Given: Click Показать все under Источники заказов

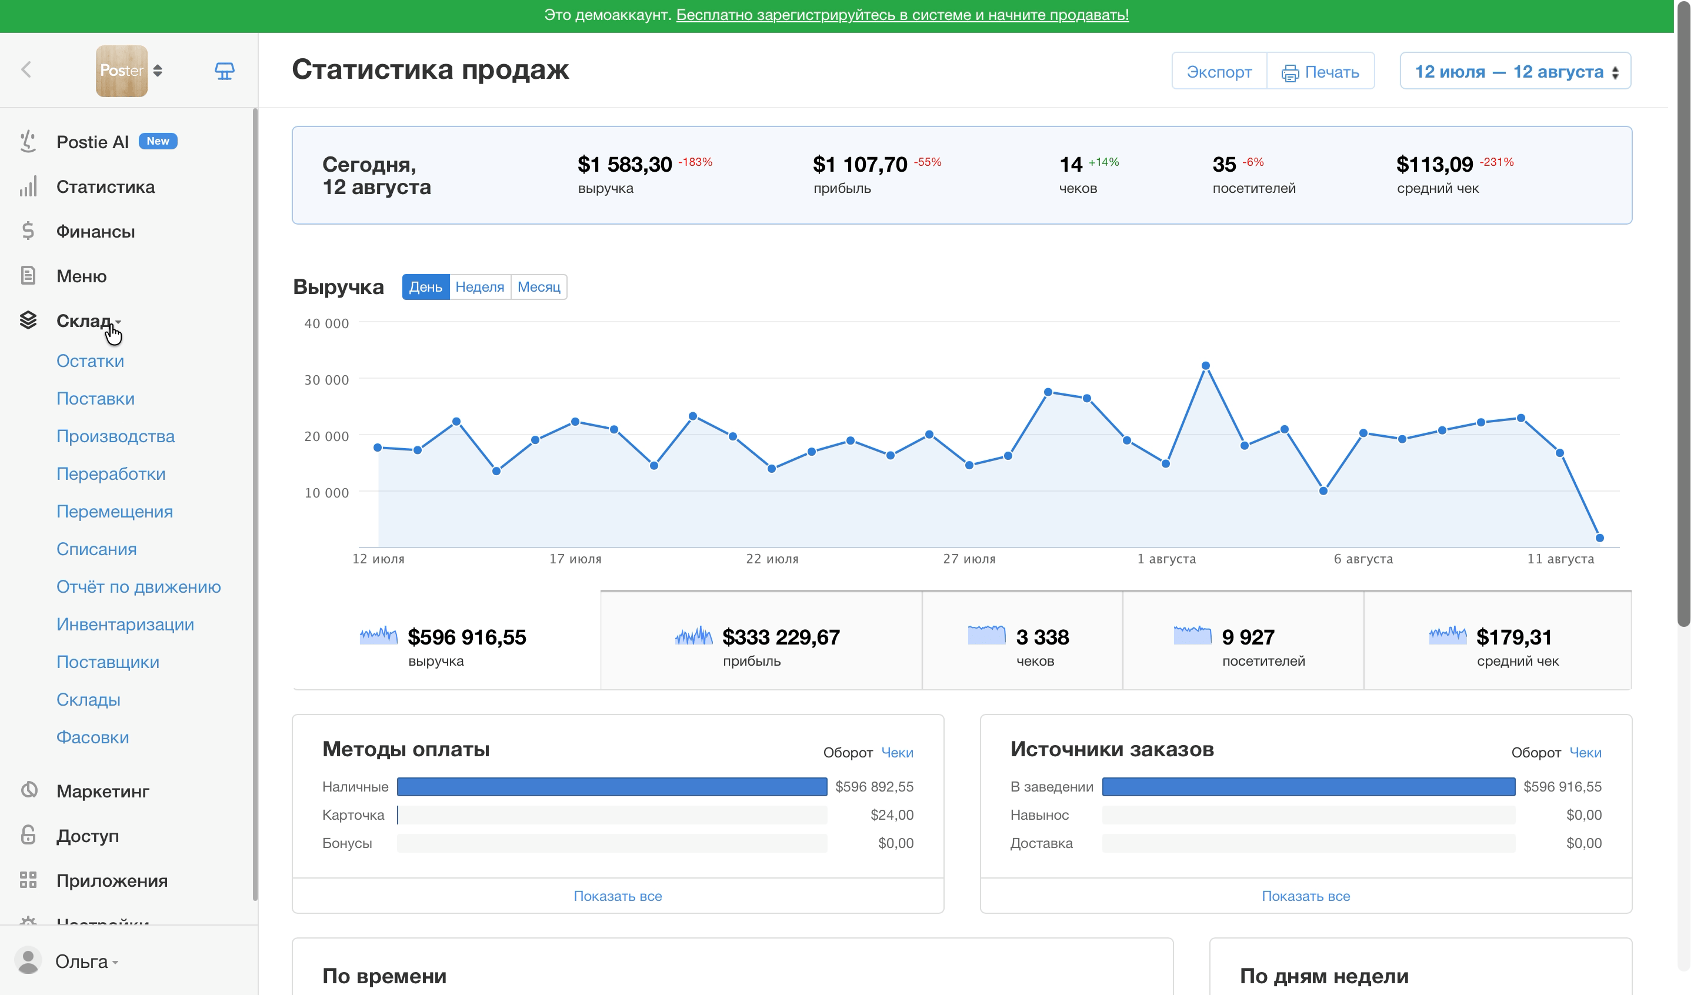Looking at the screenshot, I should coord(1306,896).
